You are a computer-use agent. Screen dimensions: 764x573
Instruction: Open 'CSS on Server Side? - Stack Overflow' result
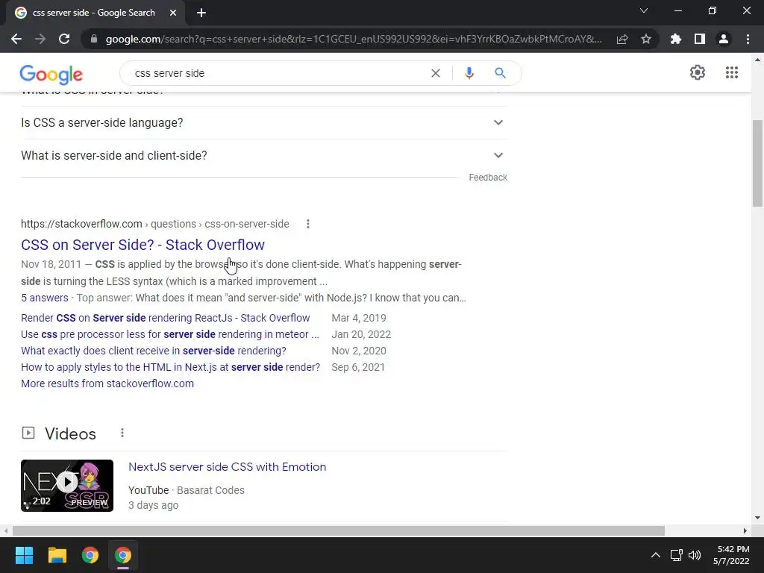coord(143,245)
